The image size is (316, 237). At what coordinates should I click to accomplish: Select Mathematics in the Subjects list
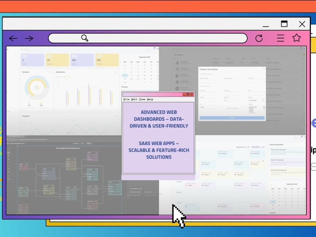[x=253, y=107]
